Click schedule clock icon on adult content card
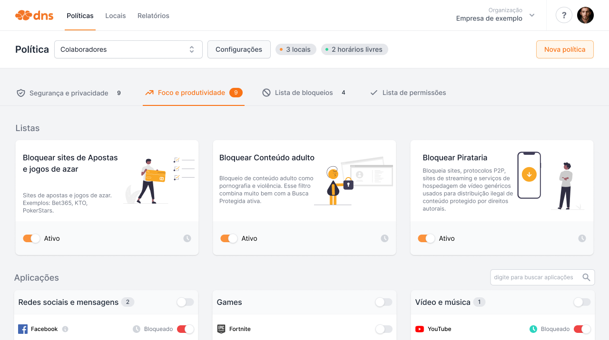This screenshot has height=340, width=609. [x=384, y=238]
